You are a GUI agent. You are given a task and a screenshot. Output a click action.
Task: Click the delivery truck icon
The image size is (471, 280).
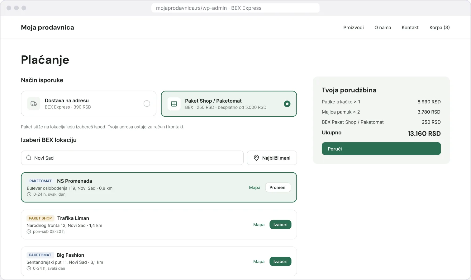[x=34, y=104]
